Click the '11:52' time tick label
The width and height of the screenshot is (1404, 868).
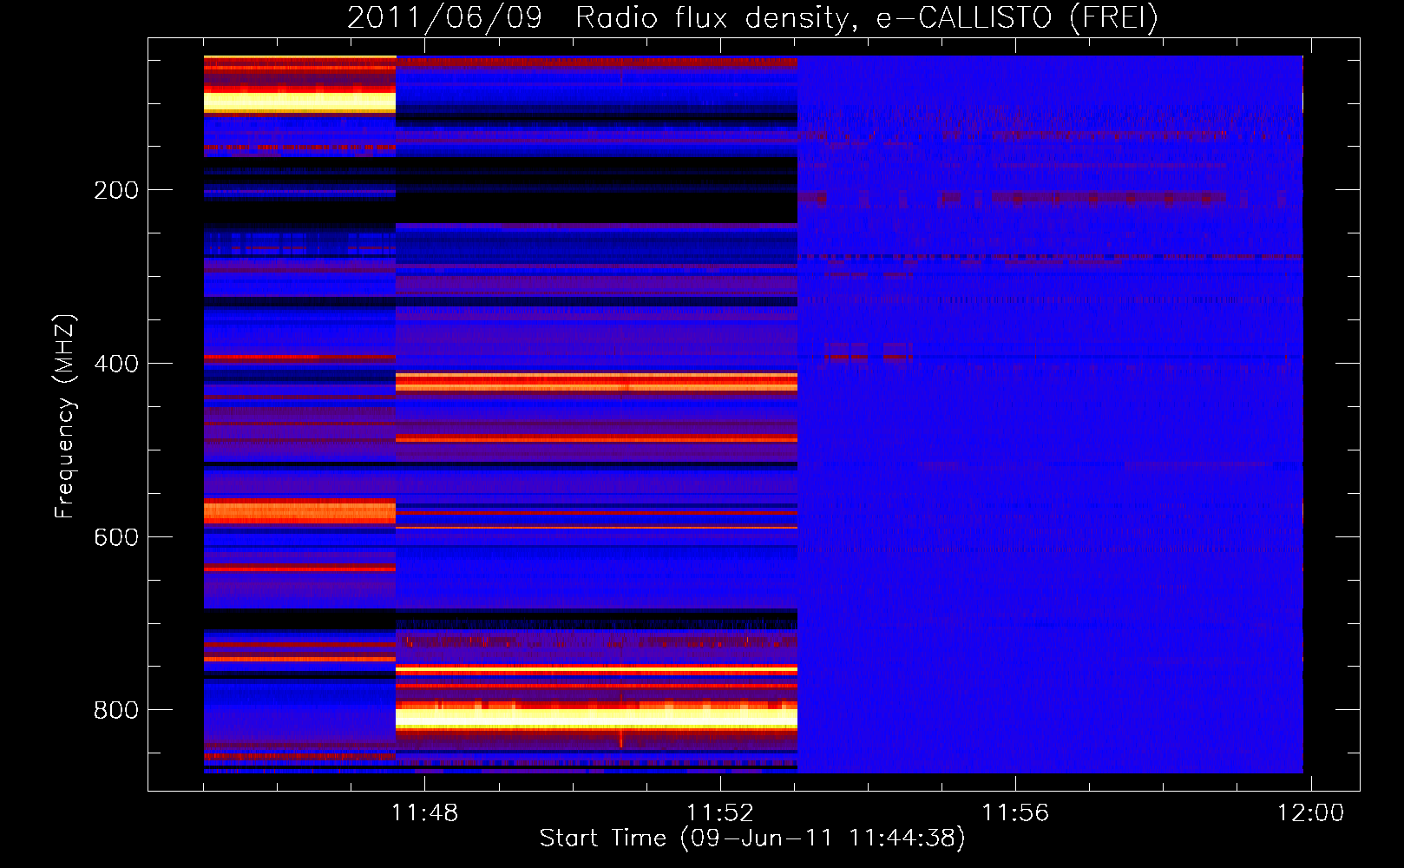pos(720,812)
